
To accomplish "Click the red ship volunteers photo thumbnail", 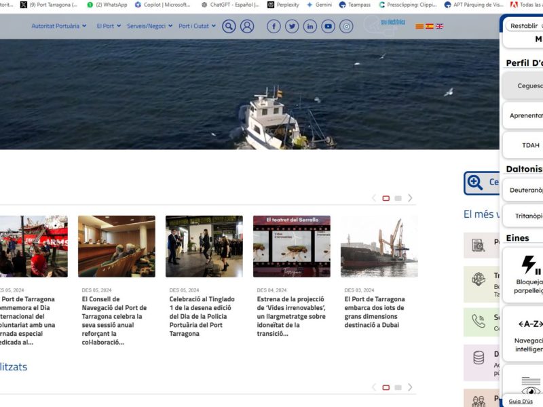I will (33, 246).
